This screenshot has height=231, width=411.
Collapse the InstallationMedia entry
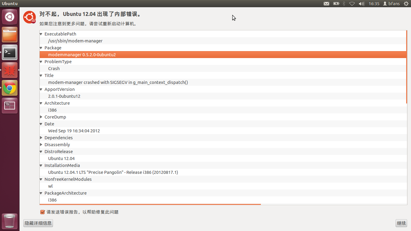(x=41, y=165)
